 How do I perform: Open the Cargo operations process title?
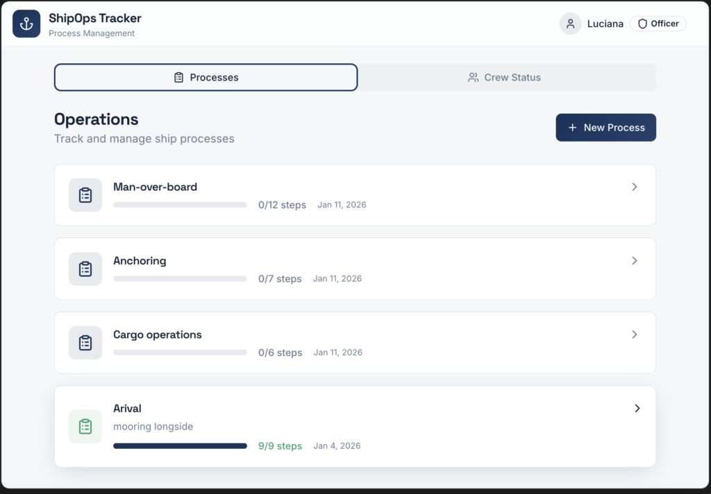[158, 334]
